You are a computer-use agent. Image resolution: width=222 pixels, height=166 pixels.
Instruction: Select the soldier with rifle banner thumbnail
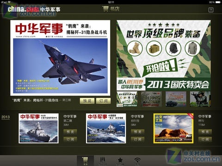[x=200, y=99]
